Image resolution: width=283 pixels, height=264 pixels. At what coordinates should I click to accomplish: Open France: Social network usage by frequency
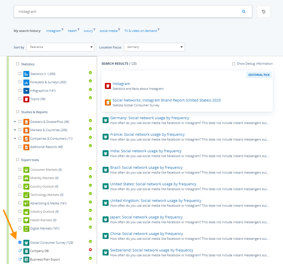pos(147,135)
